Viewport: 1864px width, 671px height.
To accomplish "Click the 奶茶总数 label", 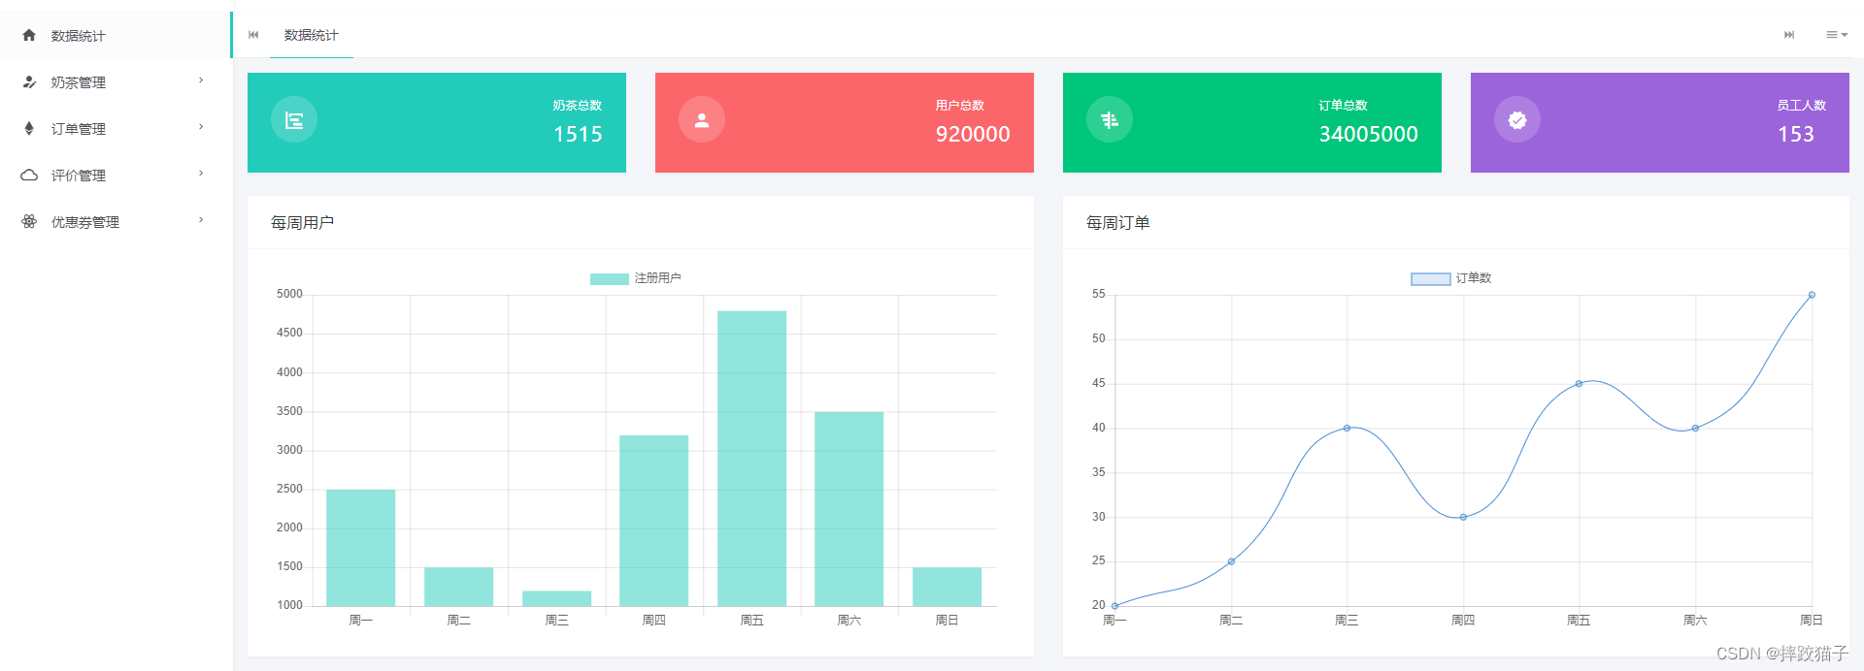I will (578, 105).
